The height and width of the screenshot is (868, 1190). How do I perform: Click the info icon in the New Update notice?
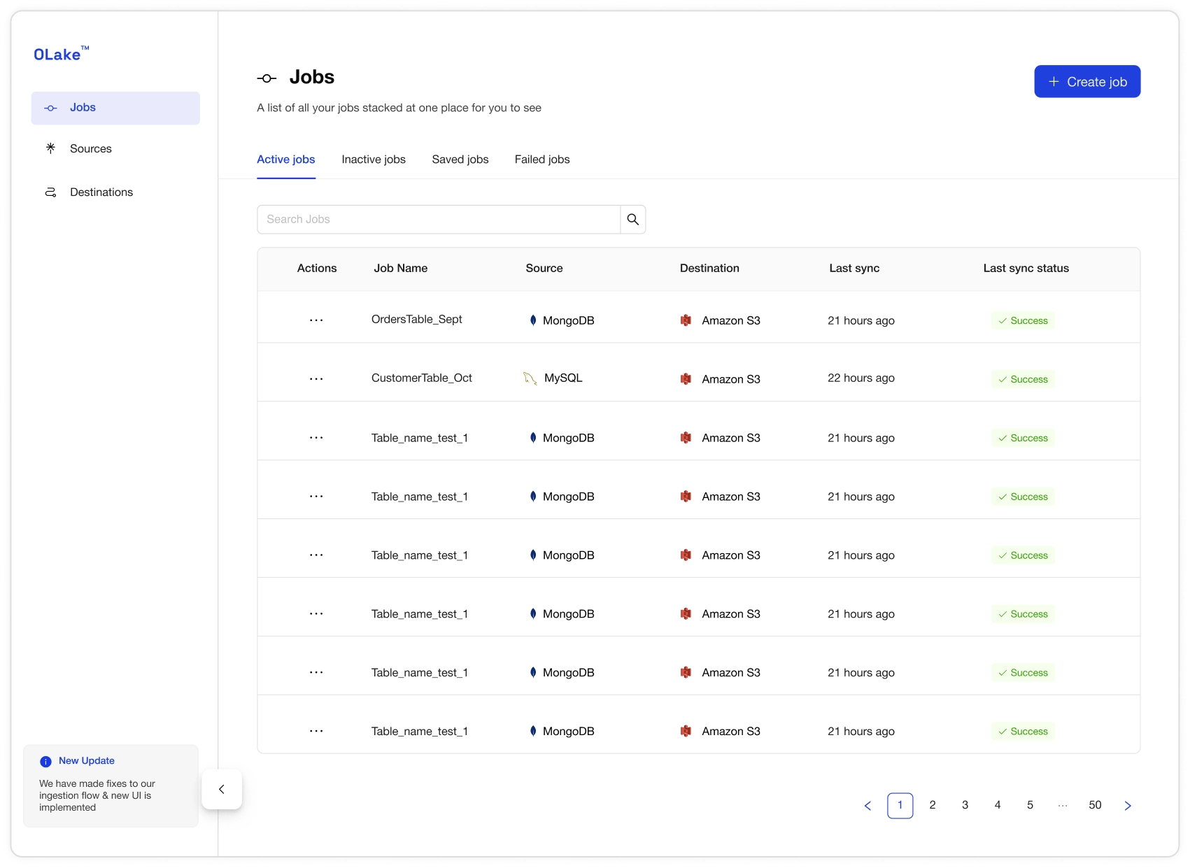point(45,761)
